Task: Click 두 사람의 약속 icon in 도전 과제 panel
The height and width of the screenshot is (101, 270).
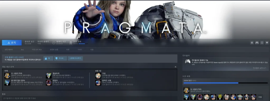Action: coord(186,90)
